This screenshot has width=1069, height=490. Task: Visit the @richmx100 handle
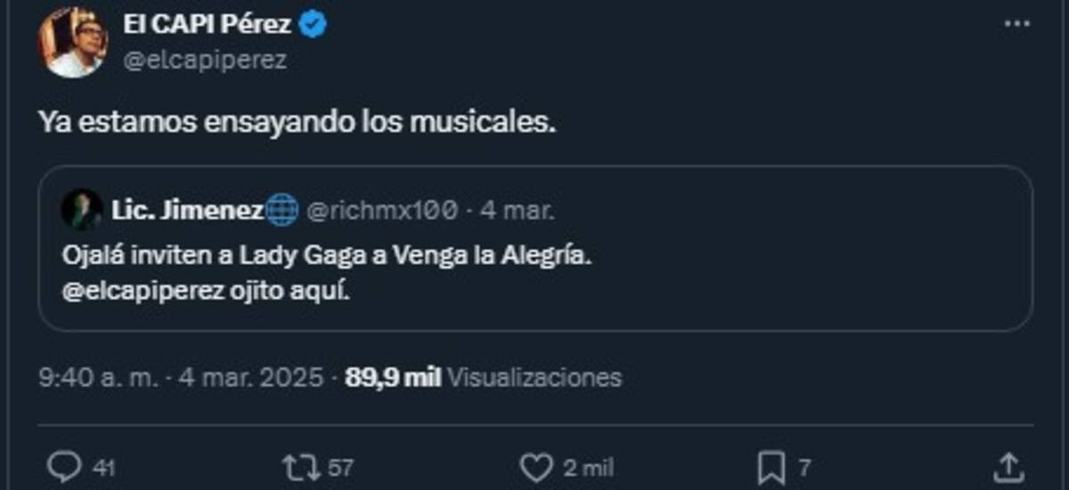coord(382,211)
